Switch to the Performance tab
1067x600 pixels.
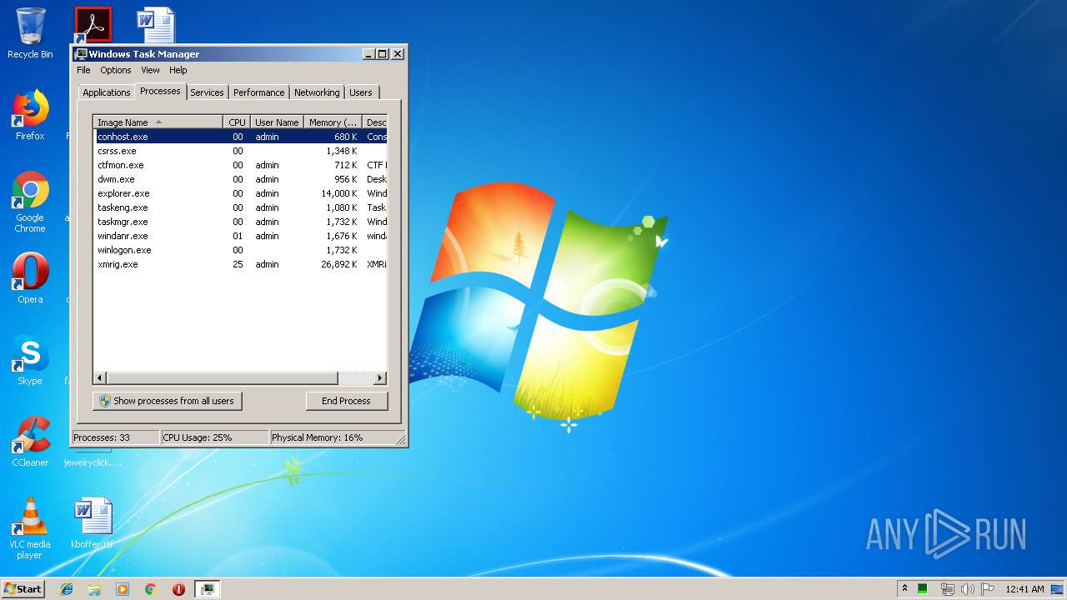[258, 92]
